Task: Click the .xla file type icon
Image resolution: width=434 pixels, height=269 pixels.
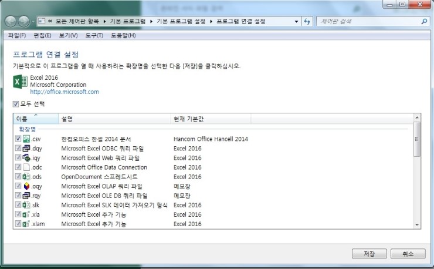Action: coord(26,214)
